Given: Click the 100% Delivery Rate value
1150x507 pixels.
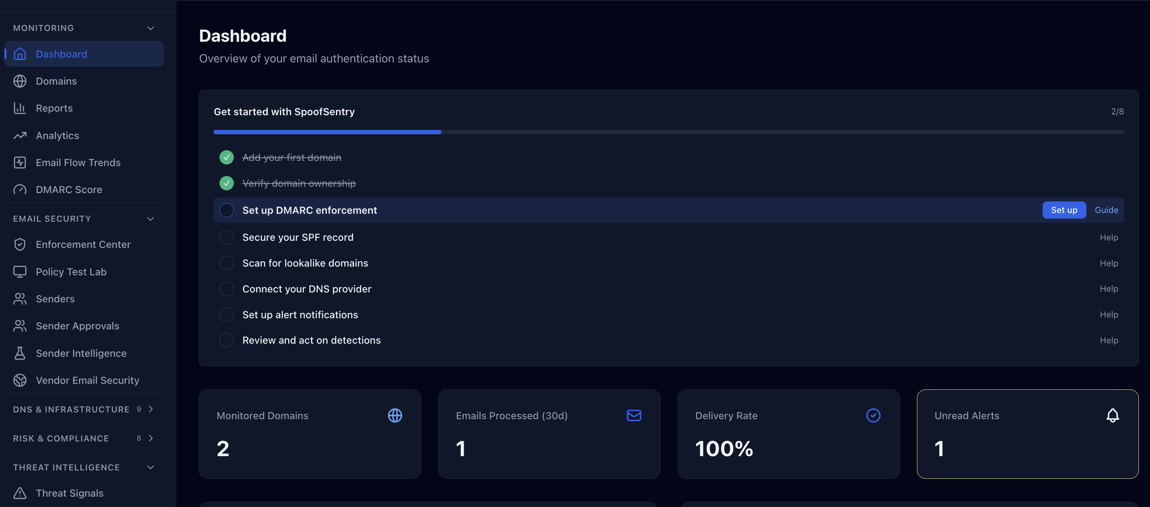Looking at the screenshot, I should pos(724,448).
